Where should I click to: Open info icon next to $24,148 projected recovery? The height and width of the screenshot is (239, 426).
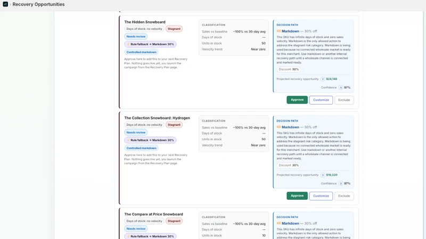[x=323, y=79]
